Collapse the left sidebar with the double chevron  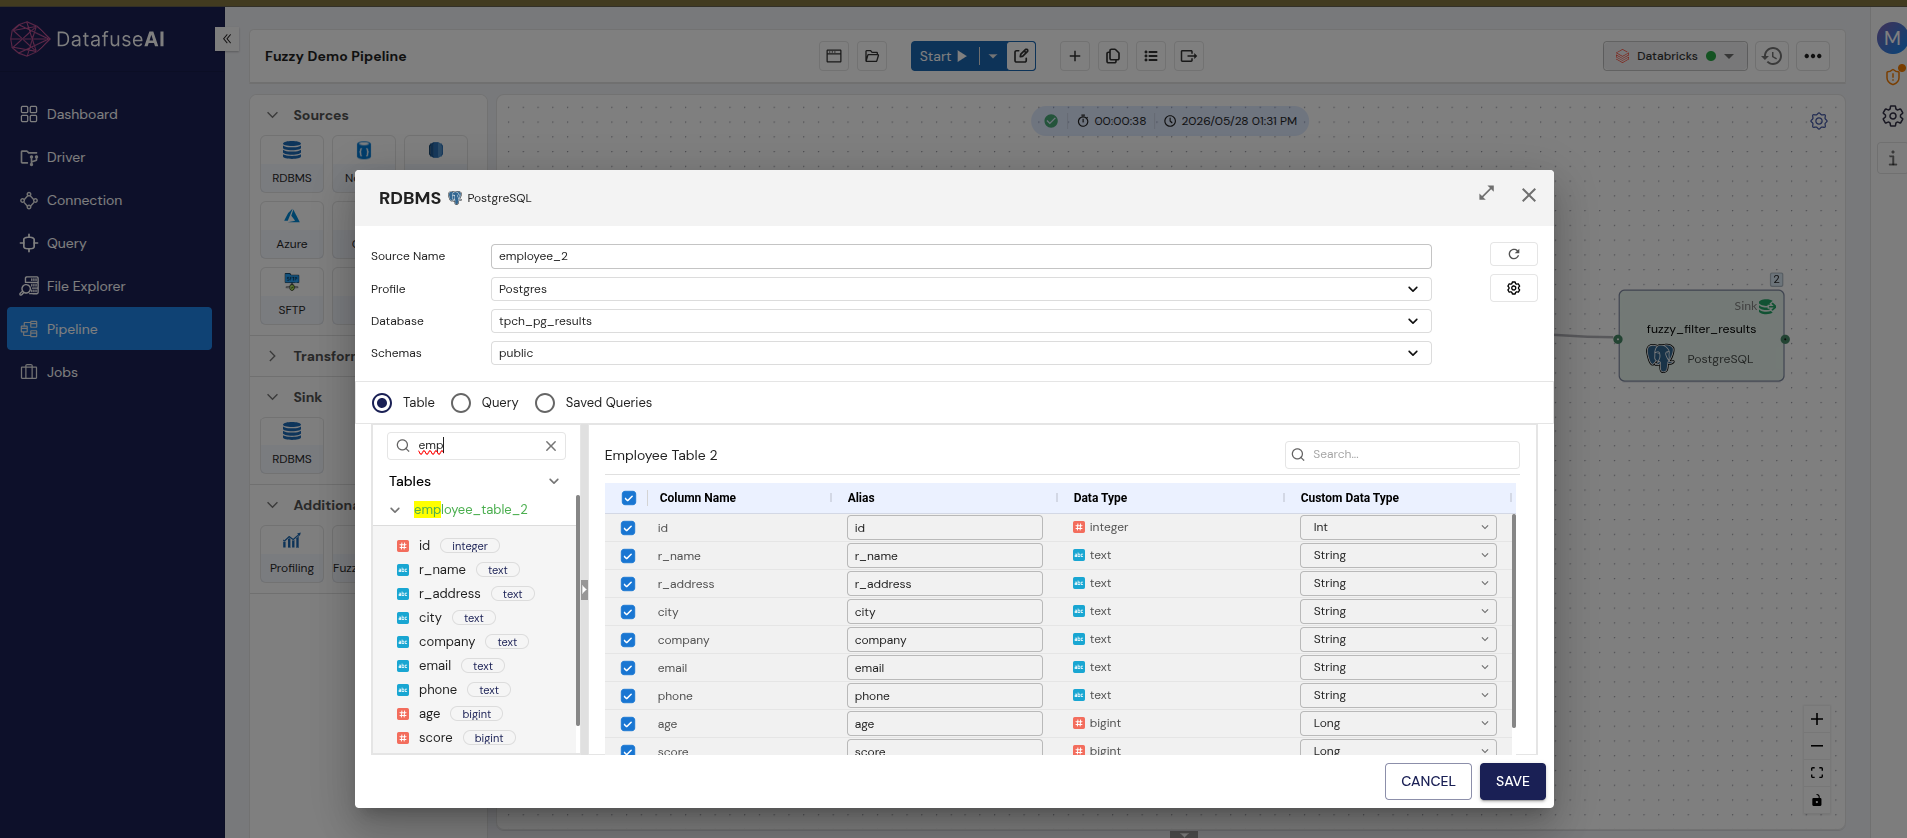227,39
